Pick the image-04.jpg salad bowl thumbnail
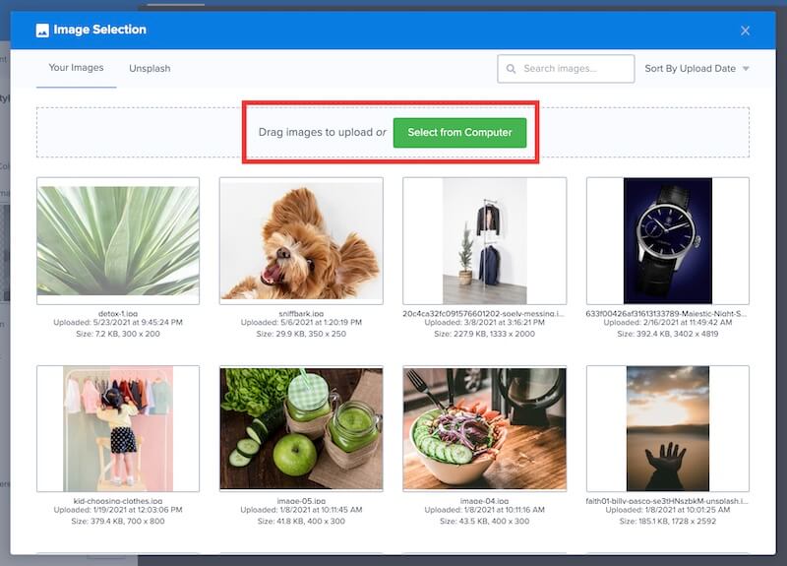787x566 pixels. pyautogui.click(x=484, y=428)
